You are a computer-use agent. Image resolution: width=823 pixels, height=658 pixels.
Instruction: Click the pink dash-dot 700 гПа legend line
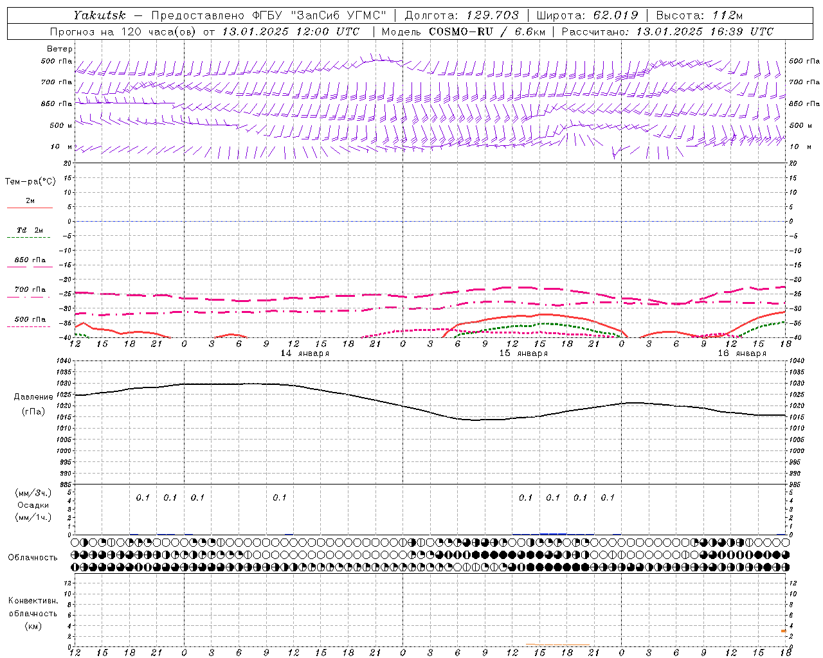click(x=30, y=297)
